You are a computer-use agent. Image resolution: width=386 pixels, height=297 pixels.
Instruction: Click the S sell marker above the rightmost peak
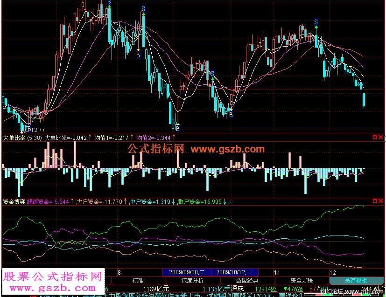tap(316, 22)
